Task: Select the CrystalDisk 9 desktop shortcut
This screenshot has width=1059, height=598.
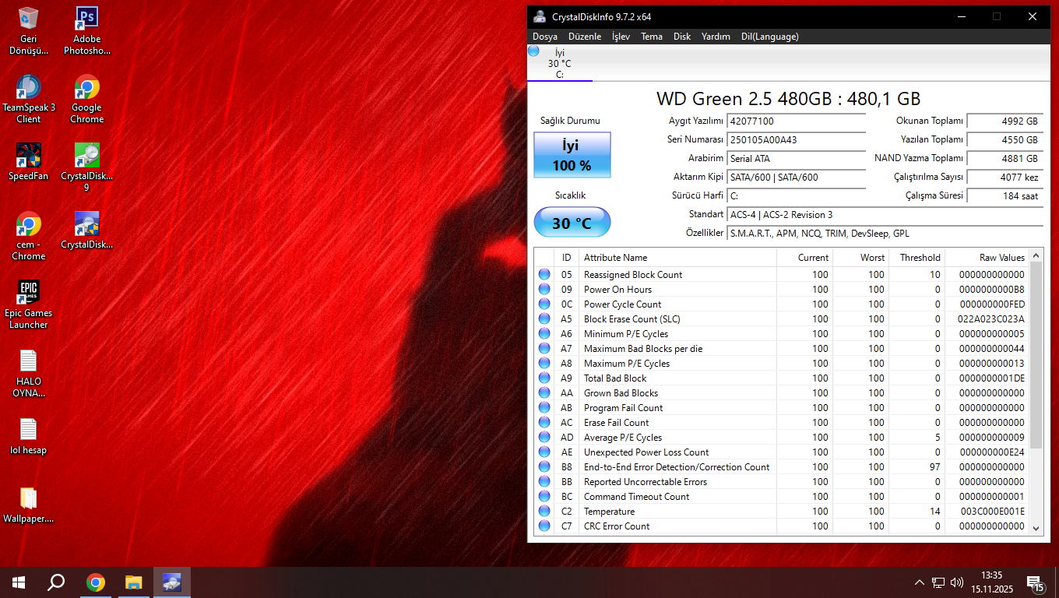Action: coord(86,167)
